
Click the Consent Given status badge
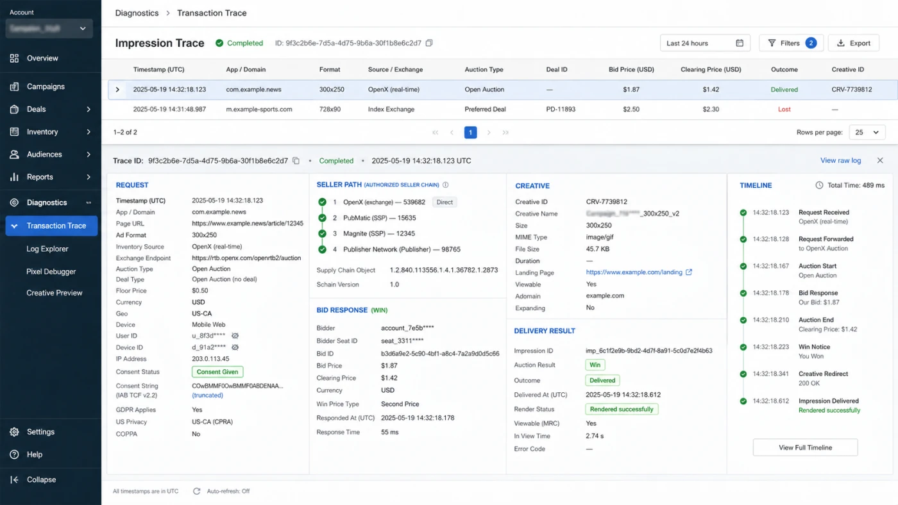coord(217,372)
